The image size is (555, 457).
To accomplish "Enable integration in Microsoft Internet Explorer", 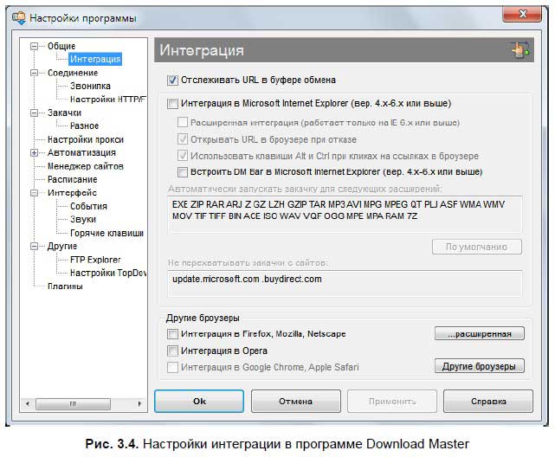I will click(172, 104).
